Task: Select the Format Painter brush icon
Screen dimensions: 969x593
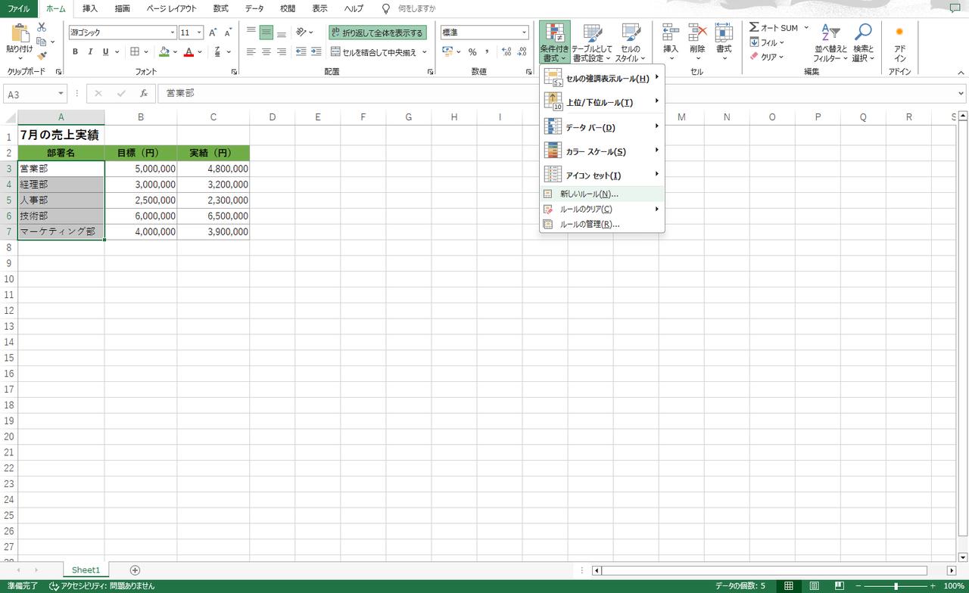Action: tap(42, 55)
